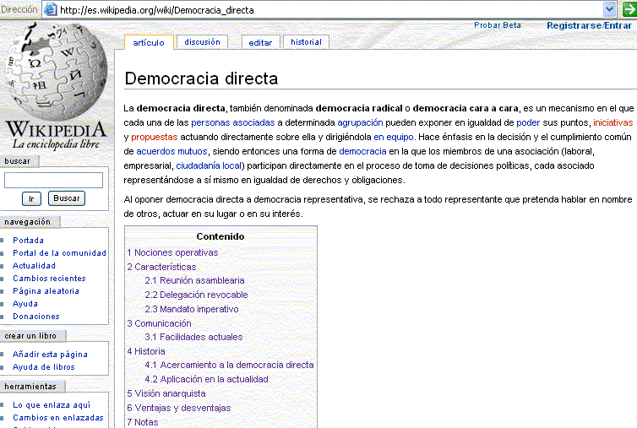
Task: Open the Portada sidebar link
Action: pyautogui.click(x=28, y=241)
